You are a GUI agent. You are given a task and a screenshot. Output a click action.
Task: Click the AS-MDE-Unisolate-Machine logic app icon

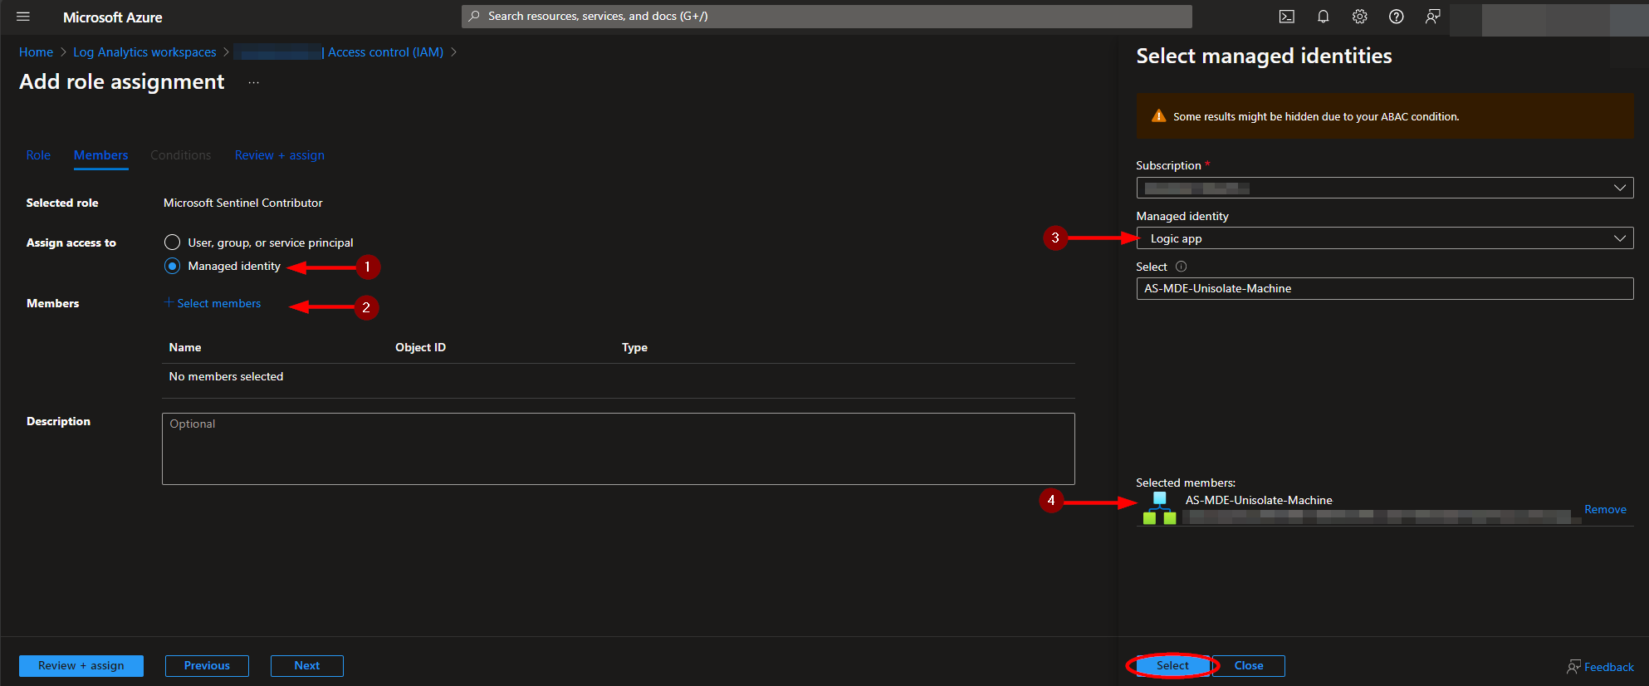pos(1159,508)
